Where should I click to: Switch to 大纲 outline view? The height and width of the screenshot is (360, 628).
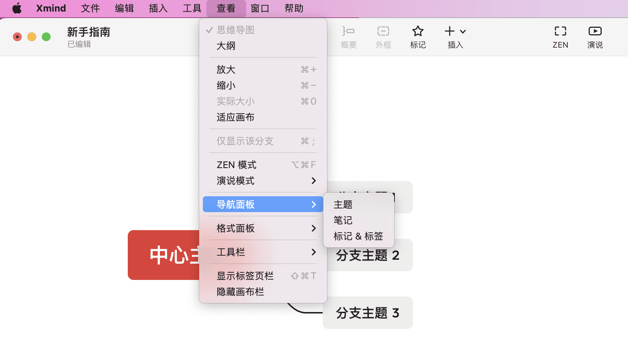(226, 46)
